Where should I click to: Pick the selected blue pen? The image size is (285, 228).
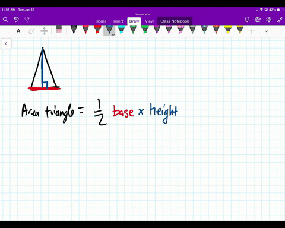tap(109, 29)
